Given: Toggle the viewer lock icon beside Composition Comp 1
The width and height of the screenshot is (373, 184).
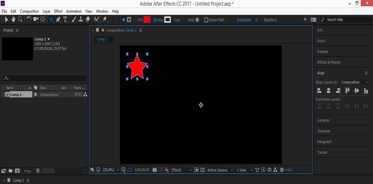Looking at the screenshot, I should coord(103,30).
